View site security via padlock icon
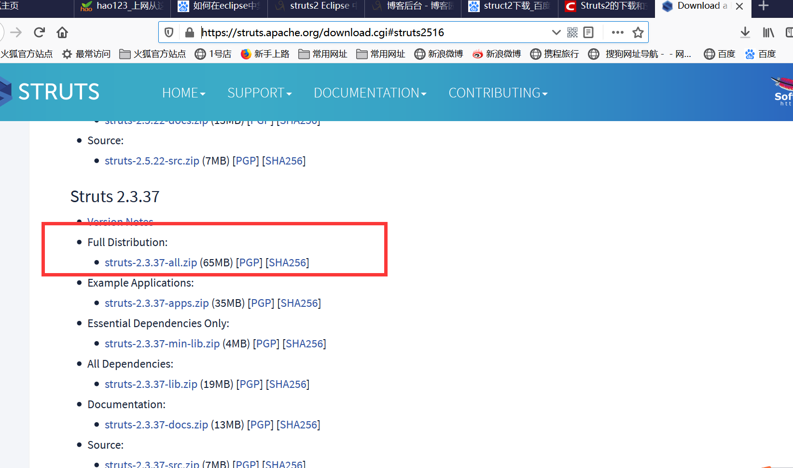 190,32
